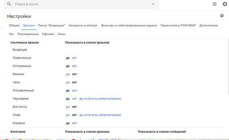229x140 pixels.
Task: Click 'нет' in the Важные row
Action: [x=75, y=74]
